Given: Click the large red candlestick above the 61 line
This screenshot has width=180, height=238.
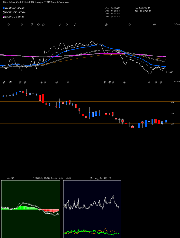Looking at the screenshot, I should [43, 98].
